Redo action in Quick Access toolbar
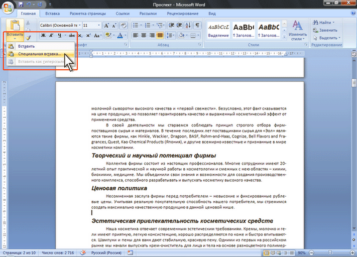357x257 pixels. point(40,5)
